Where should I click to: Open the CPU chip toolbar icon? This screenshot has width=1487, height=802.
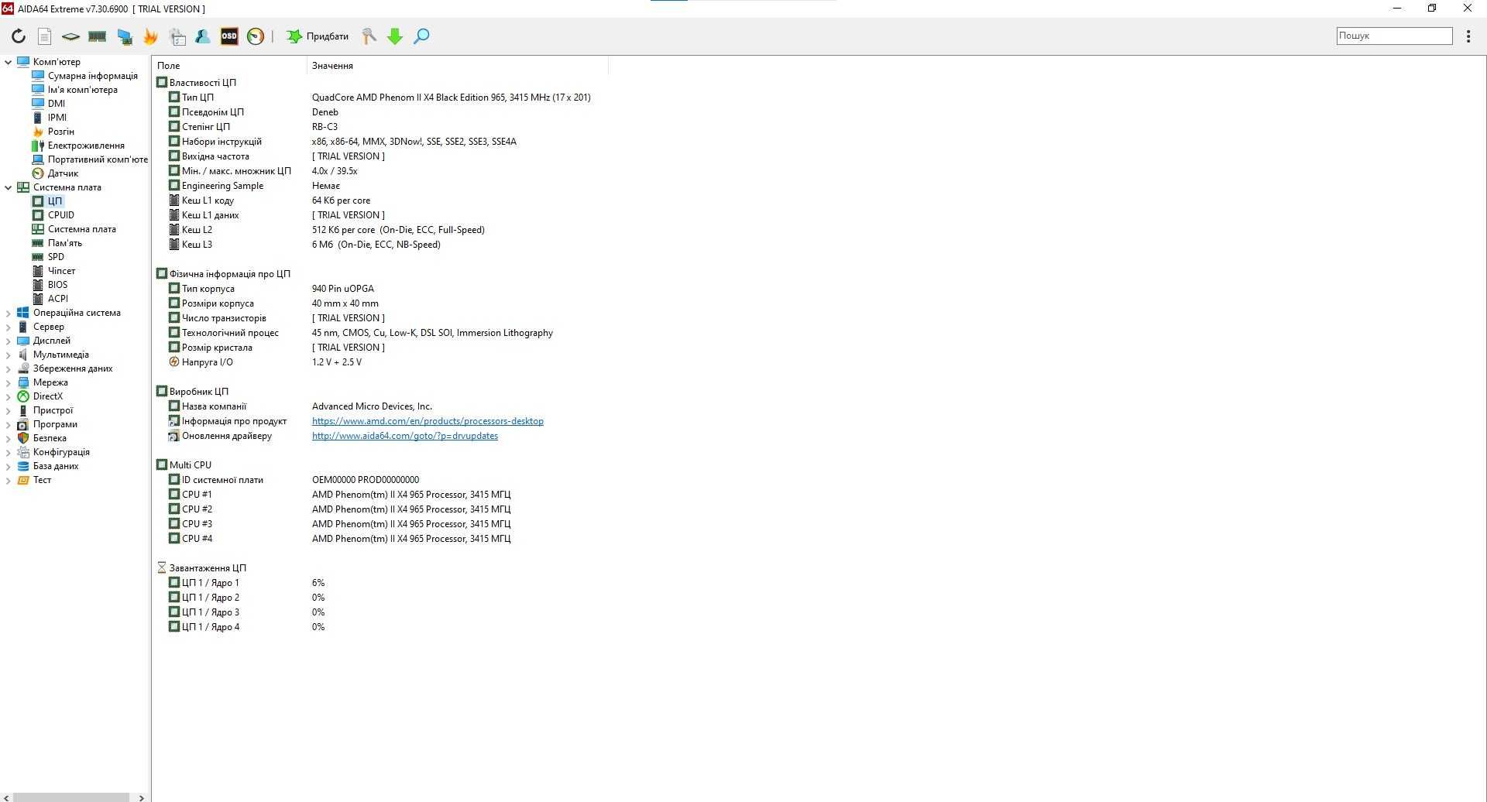(x=70, y=36)
